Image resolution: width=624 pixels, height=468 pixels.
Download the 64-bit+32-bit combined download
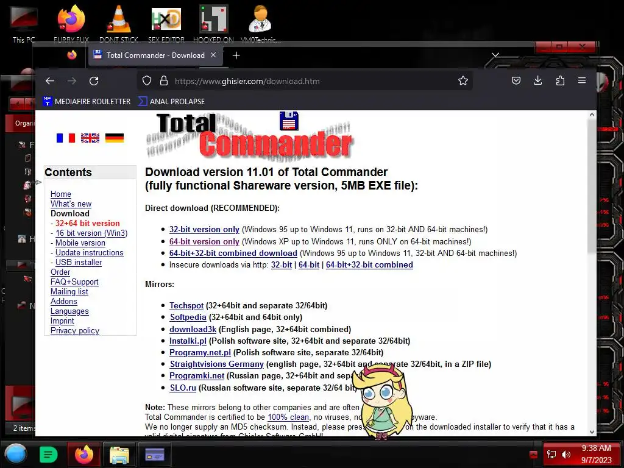pos(233,253)
